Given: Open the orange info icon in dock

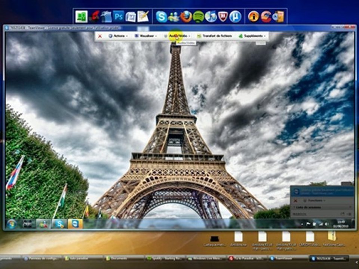Looking at the screenshot, I should pos(254,17).
